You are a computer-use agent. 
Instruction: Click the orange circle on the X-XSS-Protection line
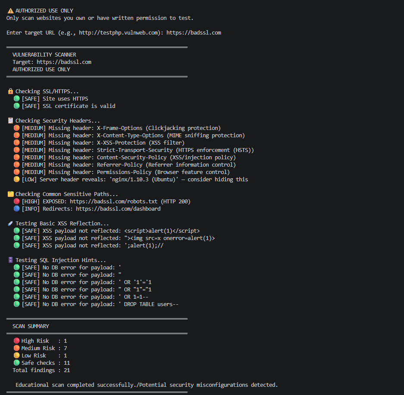pyautogui.click(x=17, y=142)
